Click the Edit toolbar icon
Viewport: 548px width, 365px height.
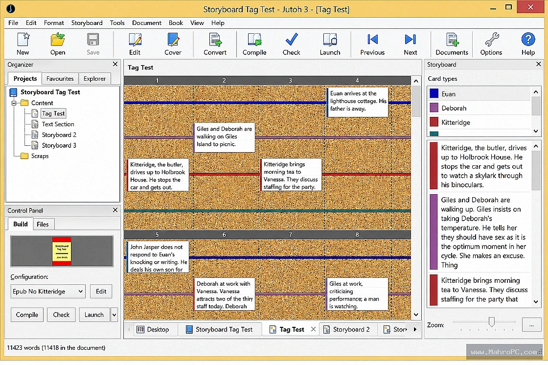(135, 44)
